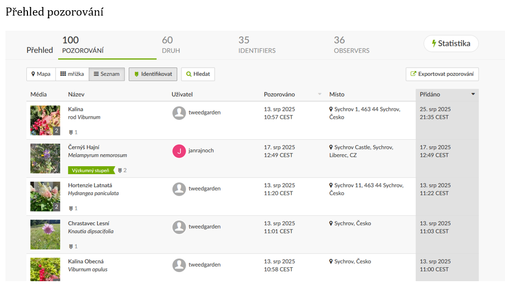This screenshot has height=286, width=505.
Task: Click identification count icon under Hortenzie Latnatá
Action: click(x=71, y=209)
